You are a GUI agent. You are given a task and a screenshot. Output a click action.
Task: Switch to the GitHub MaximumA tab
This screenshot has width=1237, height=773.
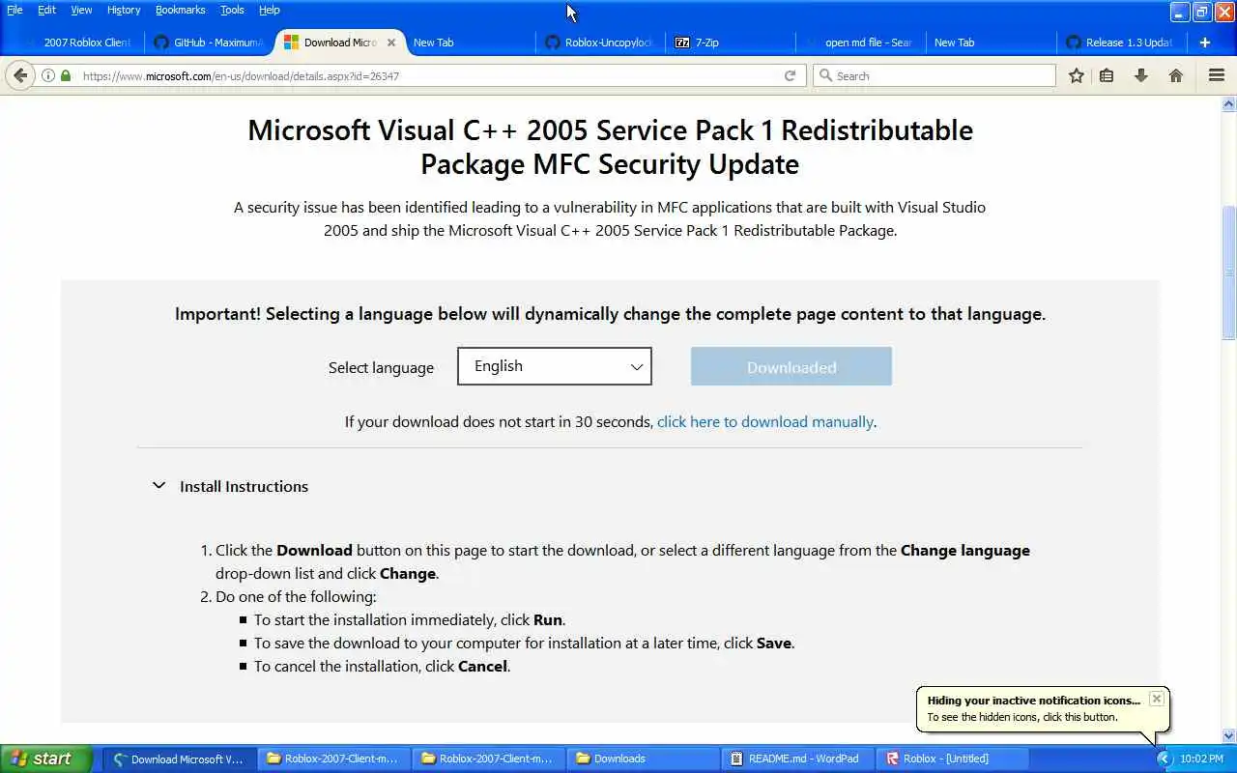210,43
